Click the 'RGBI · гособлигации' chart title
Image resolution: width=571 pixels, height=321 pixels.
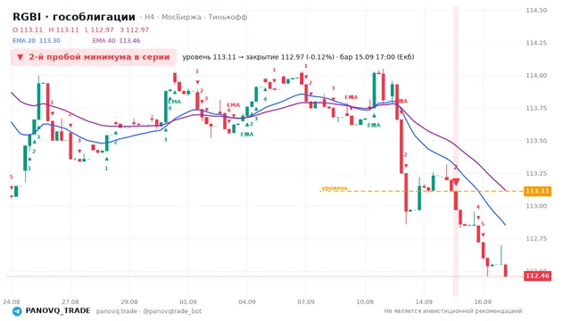pos(74,17)
